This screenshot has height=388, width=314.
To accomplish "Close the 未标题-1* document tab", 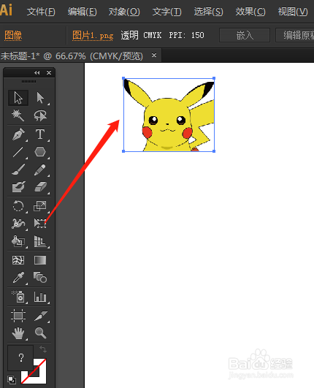I will point(154,56).
